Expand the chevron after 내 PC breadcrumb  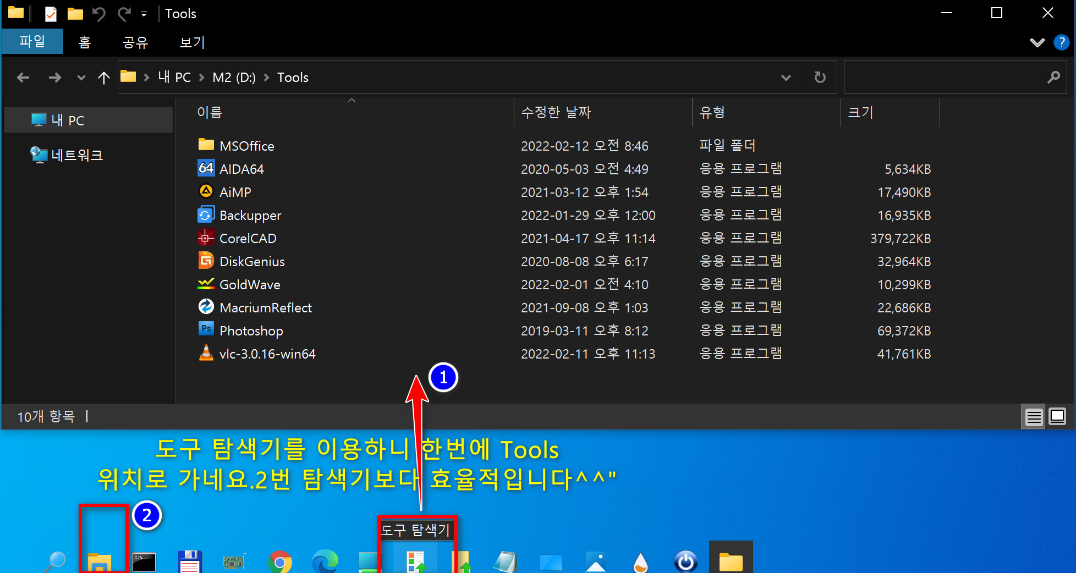(201, 78)
